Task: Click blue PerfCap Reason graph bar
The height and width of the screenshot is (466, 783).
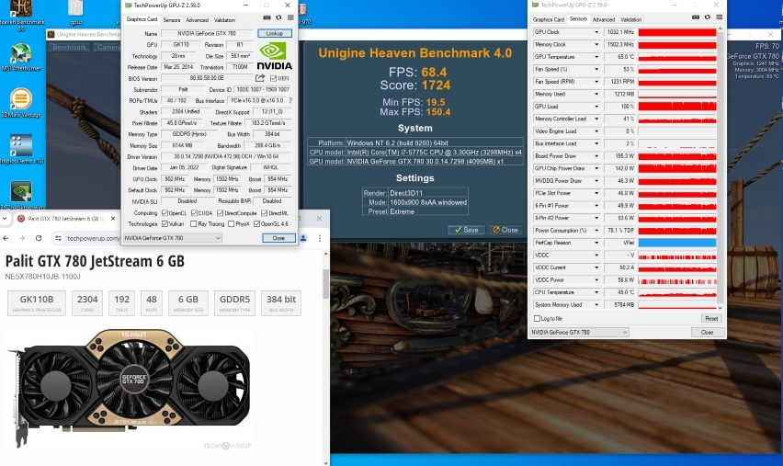Action: click(677, 243)
